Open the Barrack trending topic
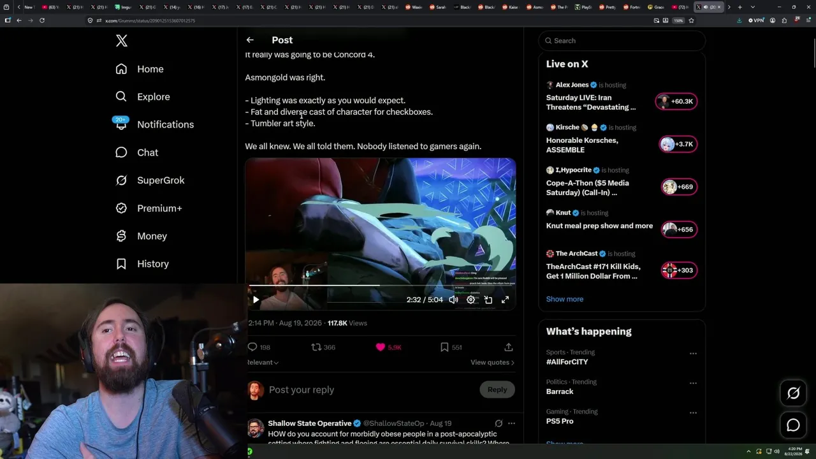The width and height of the screenshot is (816, 459). (x=560, y=391)
